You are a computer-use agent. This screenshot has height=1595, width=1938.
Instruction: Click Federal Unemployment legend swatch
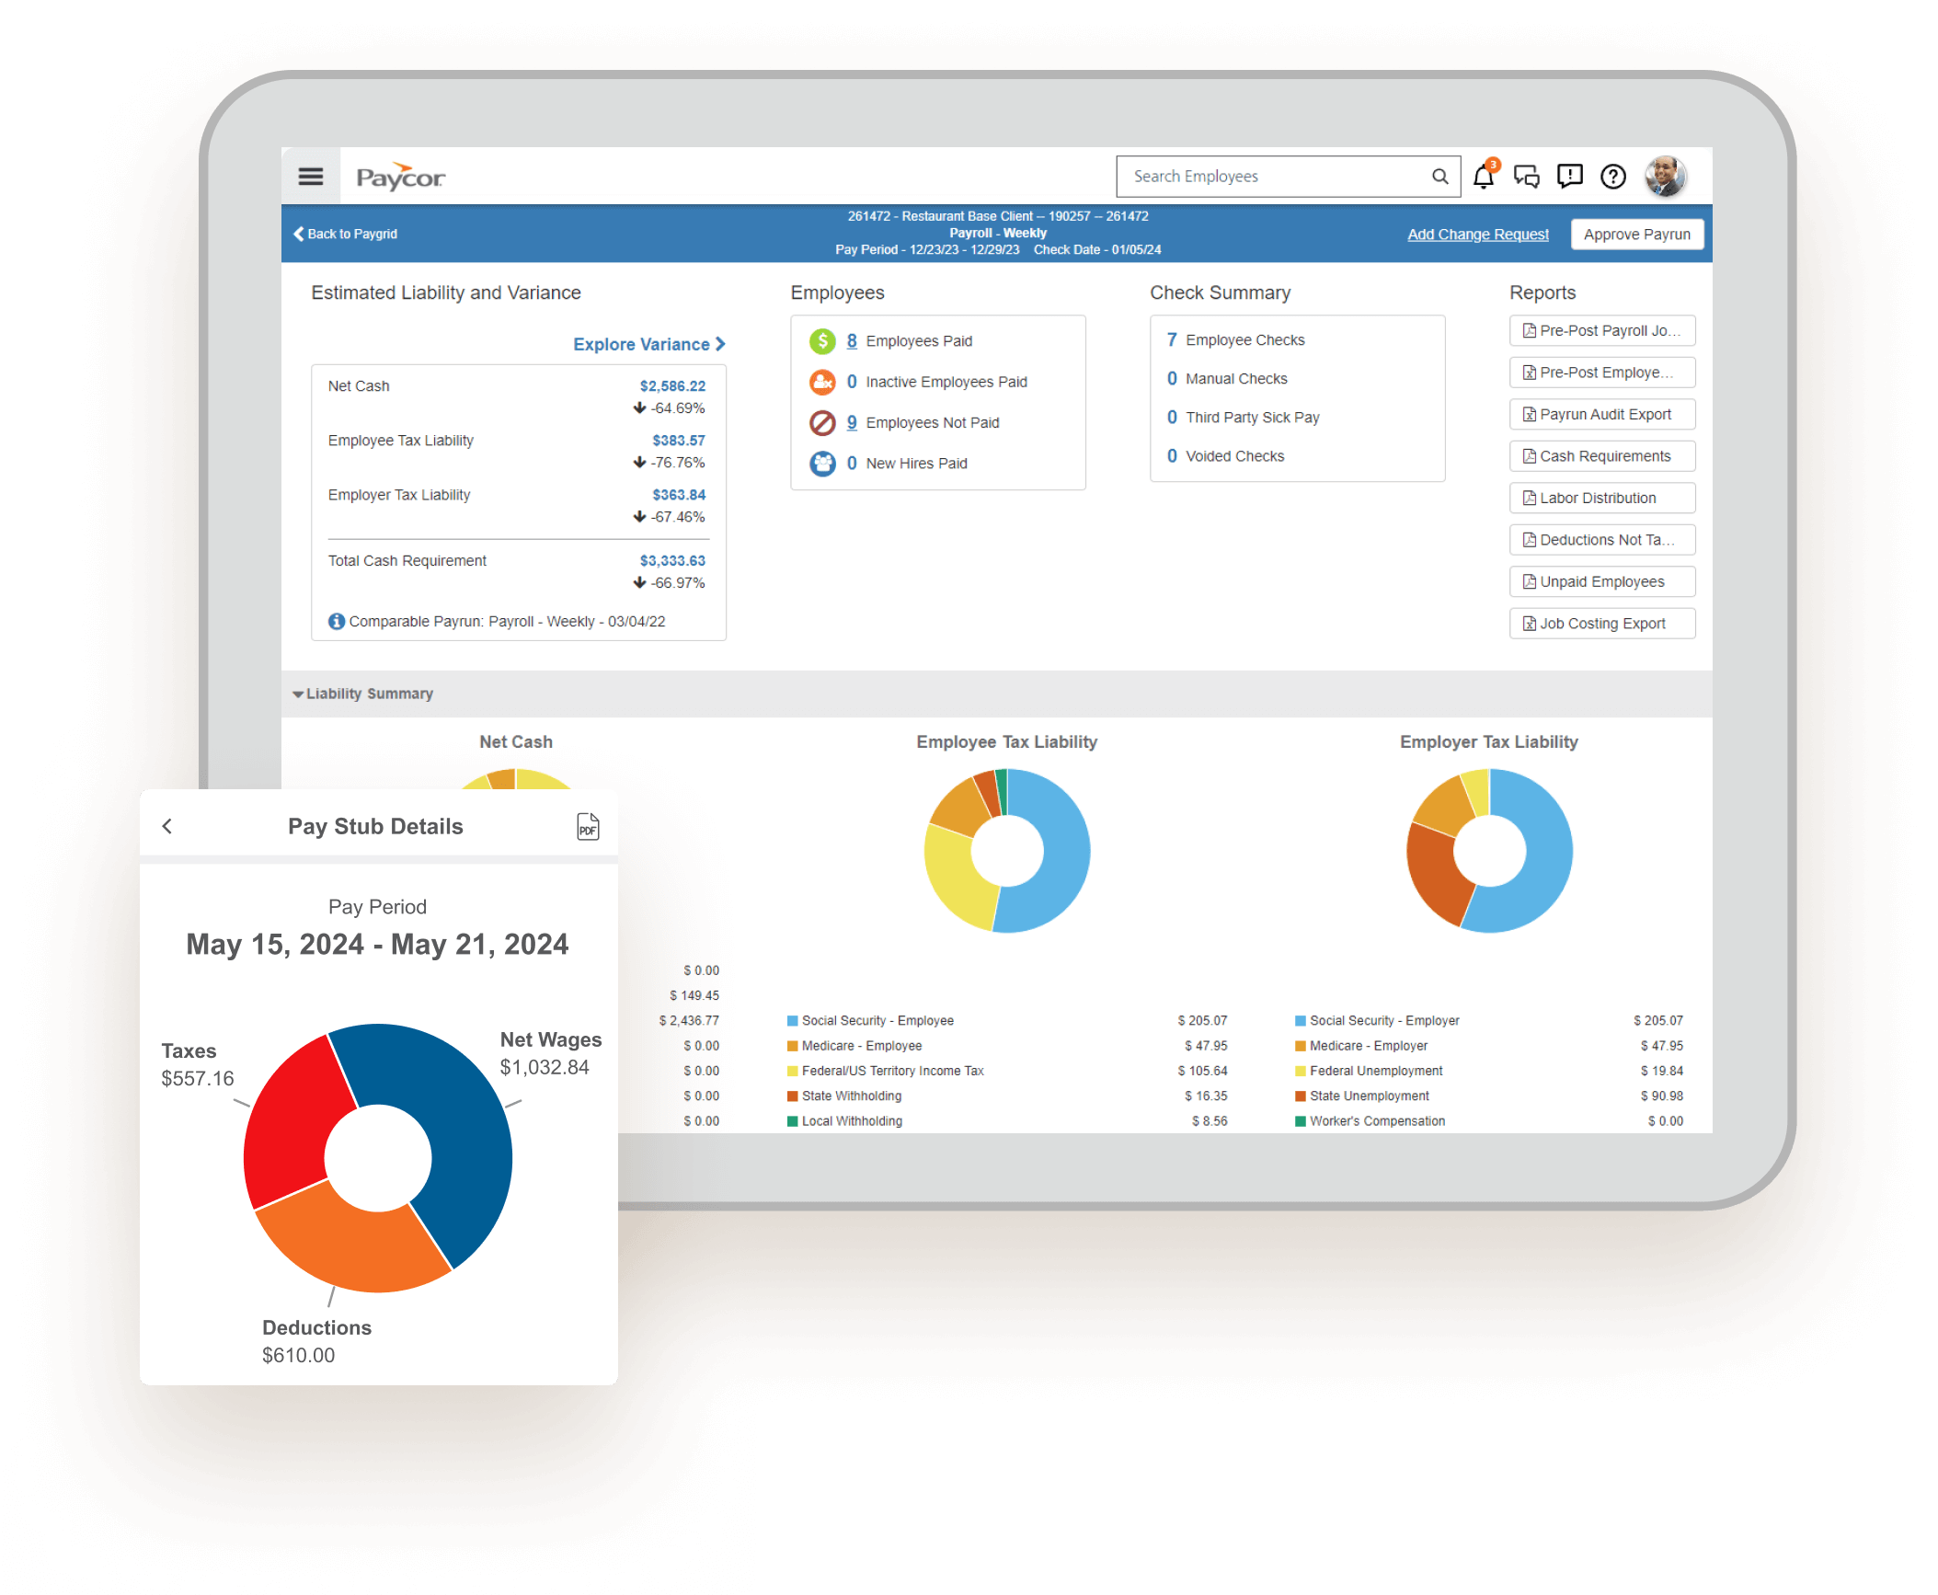pyautogui.click(x=1301, y=1071)
